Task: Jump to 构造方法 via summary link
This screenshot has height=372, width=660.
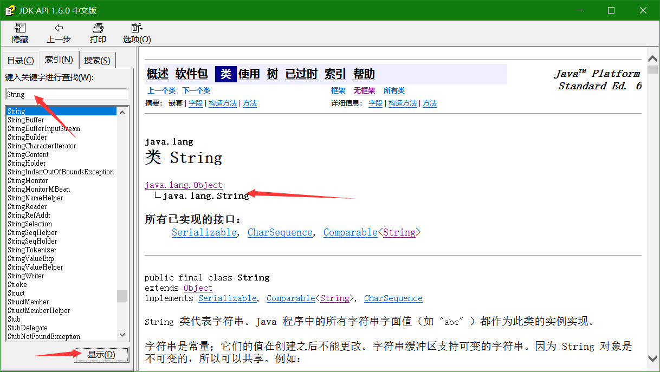Action: pos(224,103)
